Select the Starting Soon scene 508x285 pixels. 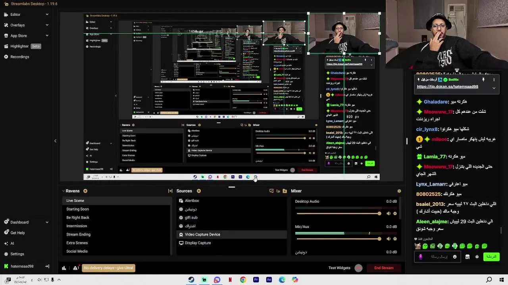click(x=117, y=209)
